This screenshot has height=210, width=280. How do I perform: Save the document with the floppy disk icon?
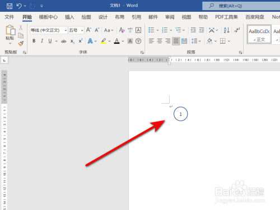[x=10, y=6]
